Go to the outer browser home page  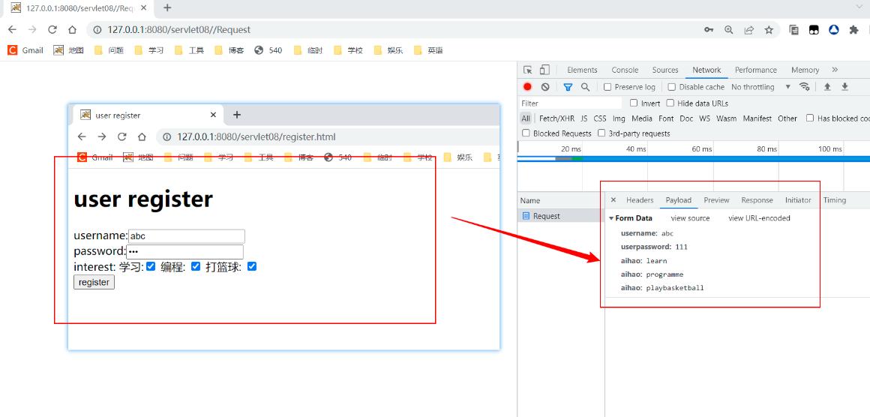click(72, 30)
